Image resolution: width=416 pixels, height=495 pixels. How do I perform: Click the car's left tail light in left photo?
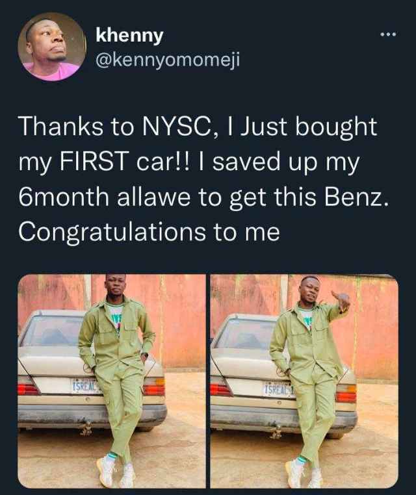coord(28,387)
